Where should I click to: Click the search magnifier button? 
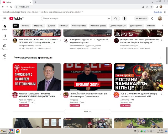[115, 19]
